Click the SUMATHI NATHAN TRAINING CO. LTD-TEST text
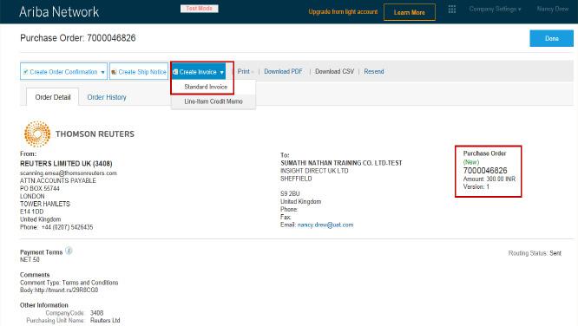The width and height of the screenshot is (578, 326). (341, 163)
